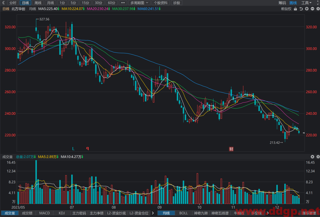Select the L2-资金抄底 indicator tab
This screenshot has width=320, height=217.
tap(116, 213)
